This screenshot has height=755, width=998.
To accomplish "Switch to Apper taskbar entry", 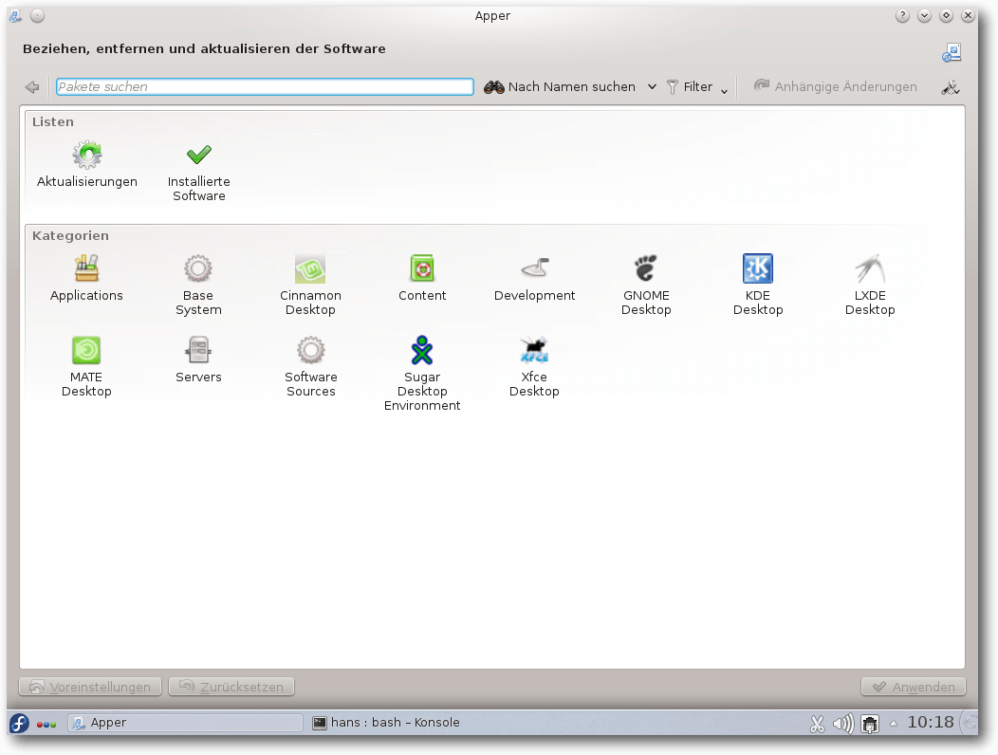I will coord(185,723).
